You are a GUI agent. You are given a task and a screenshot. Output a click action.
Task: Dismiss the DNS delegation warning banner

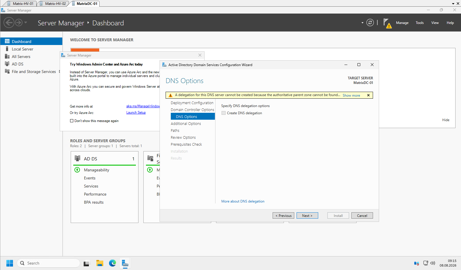(x=368, y=95)
